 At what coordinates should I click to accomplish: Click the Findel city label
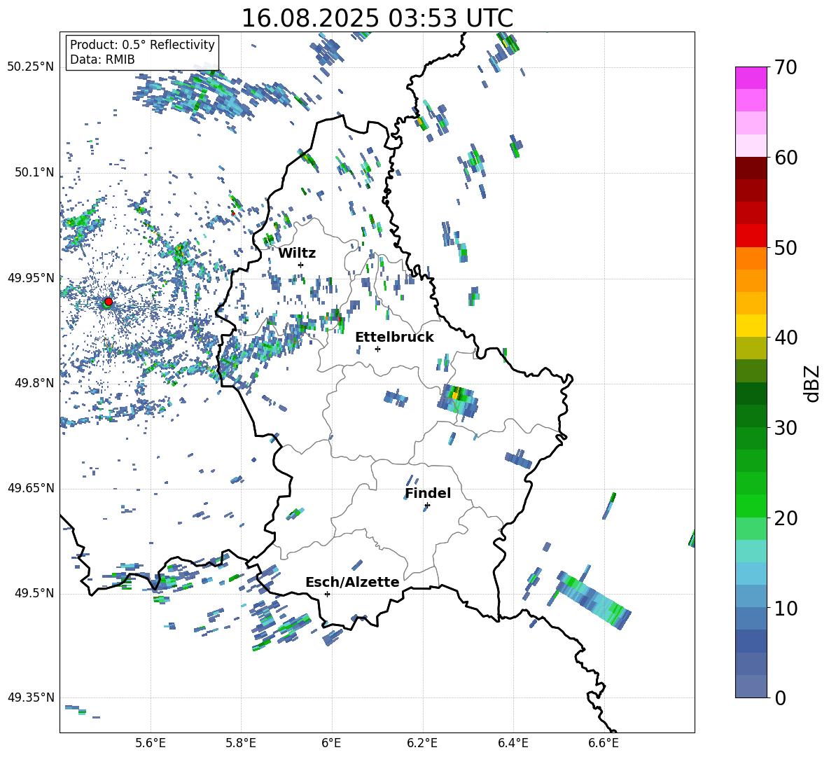point(428,493)
